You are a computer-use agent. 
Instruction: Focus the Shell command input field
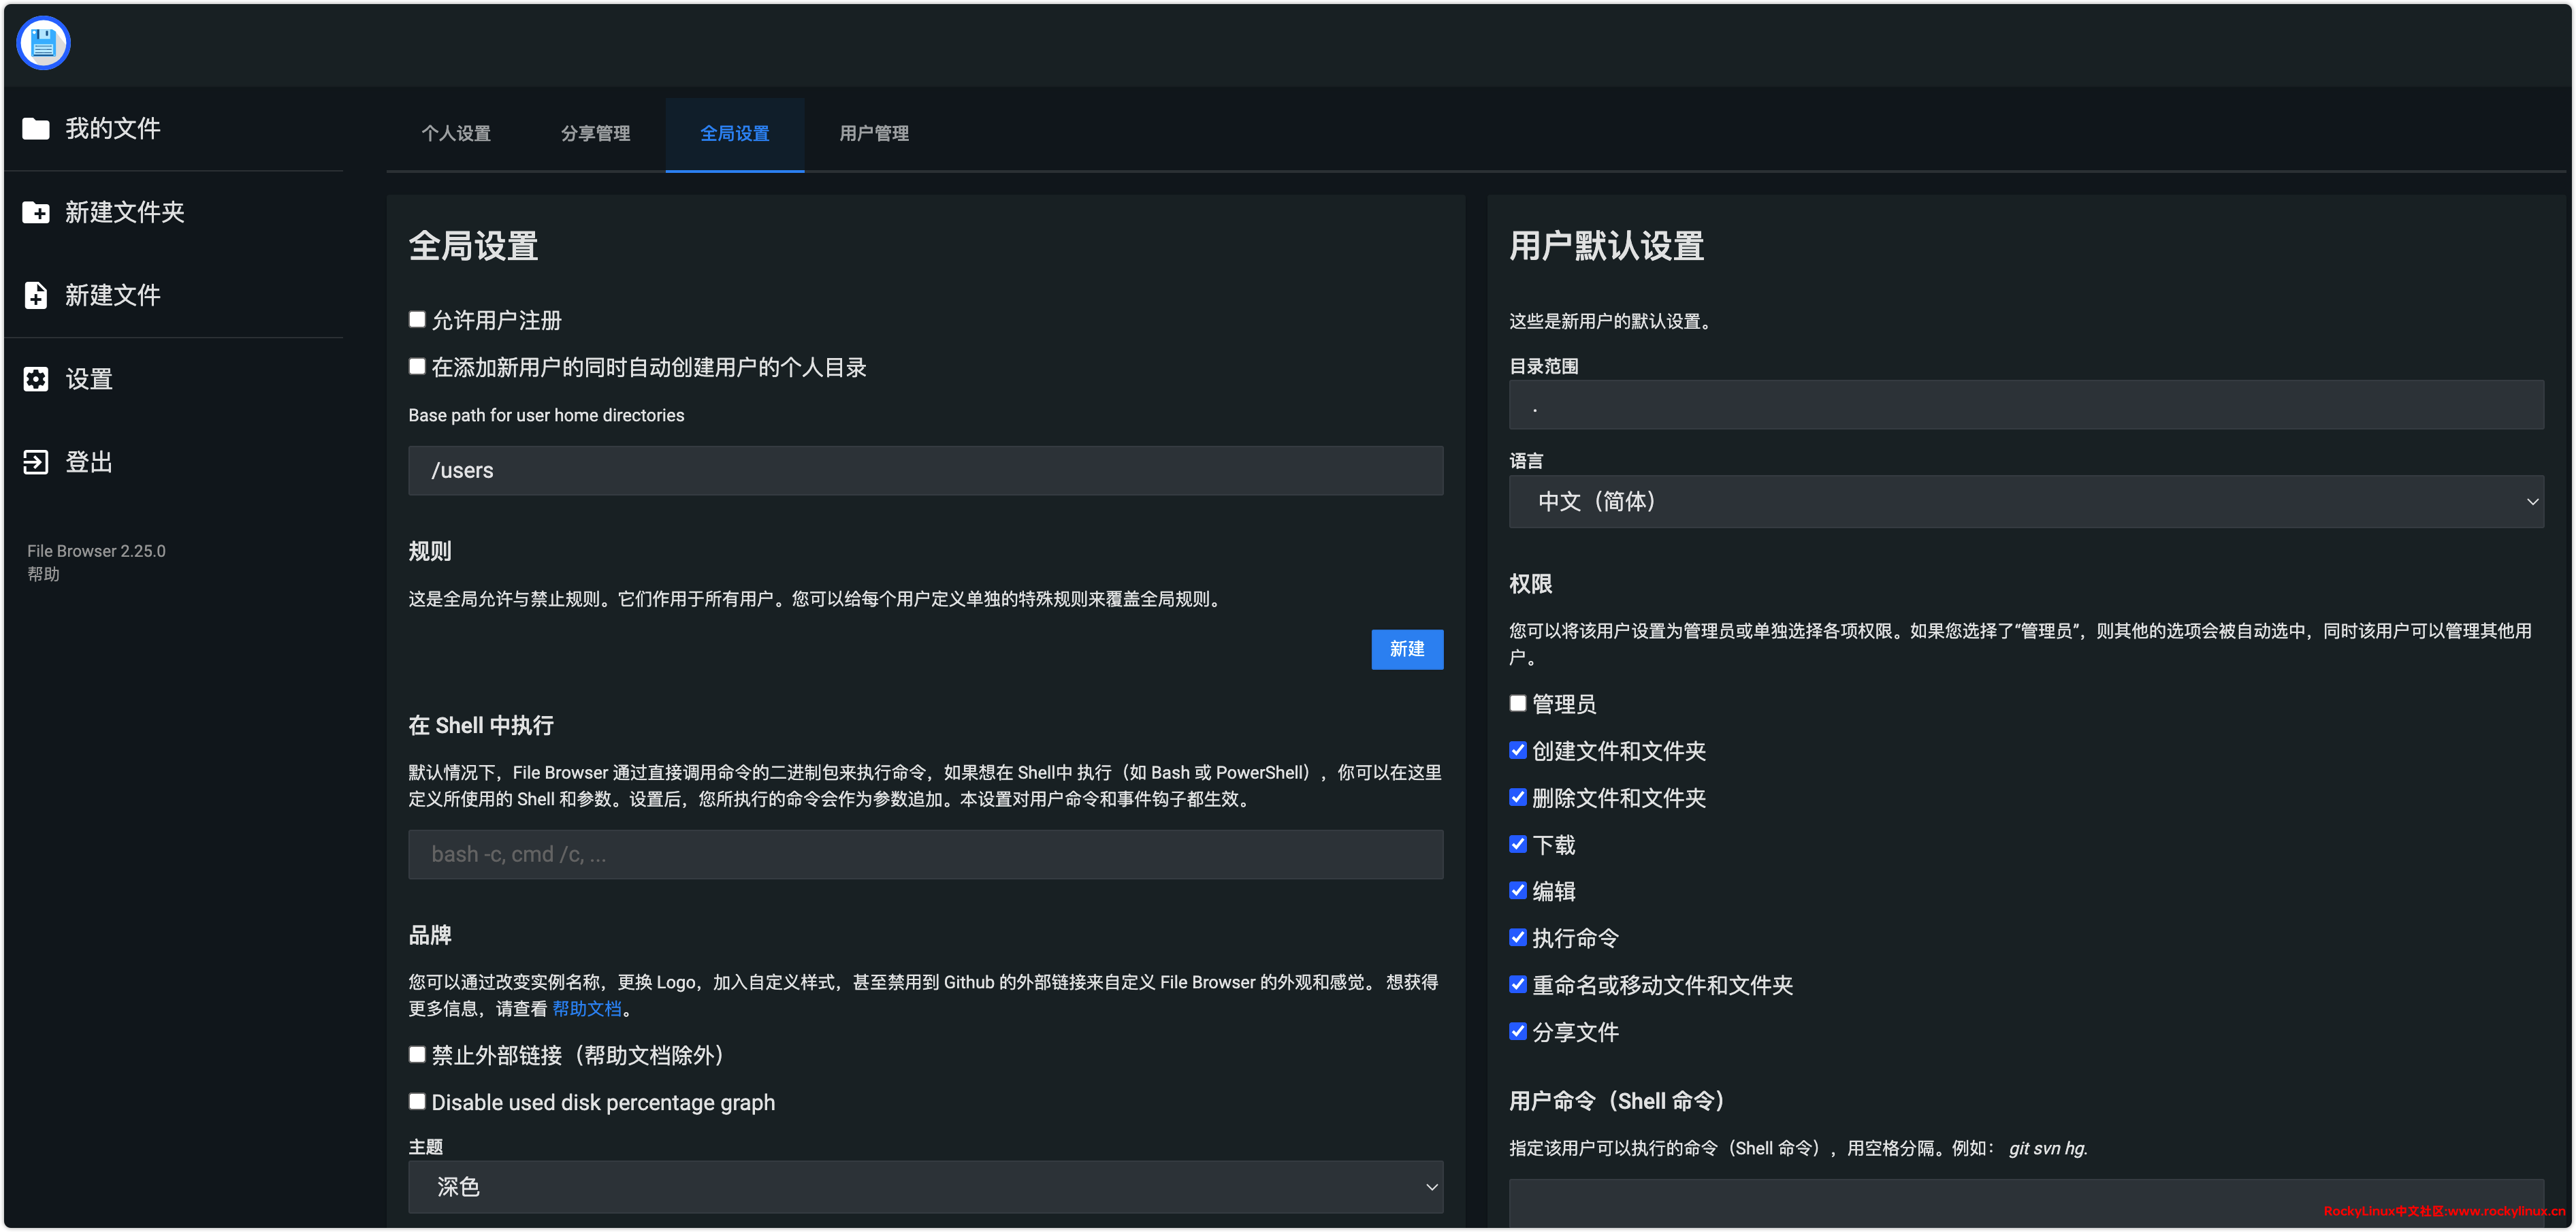(x=925, y=854)
